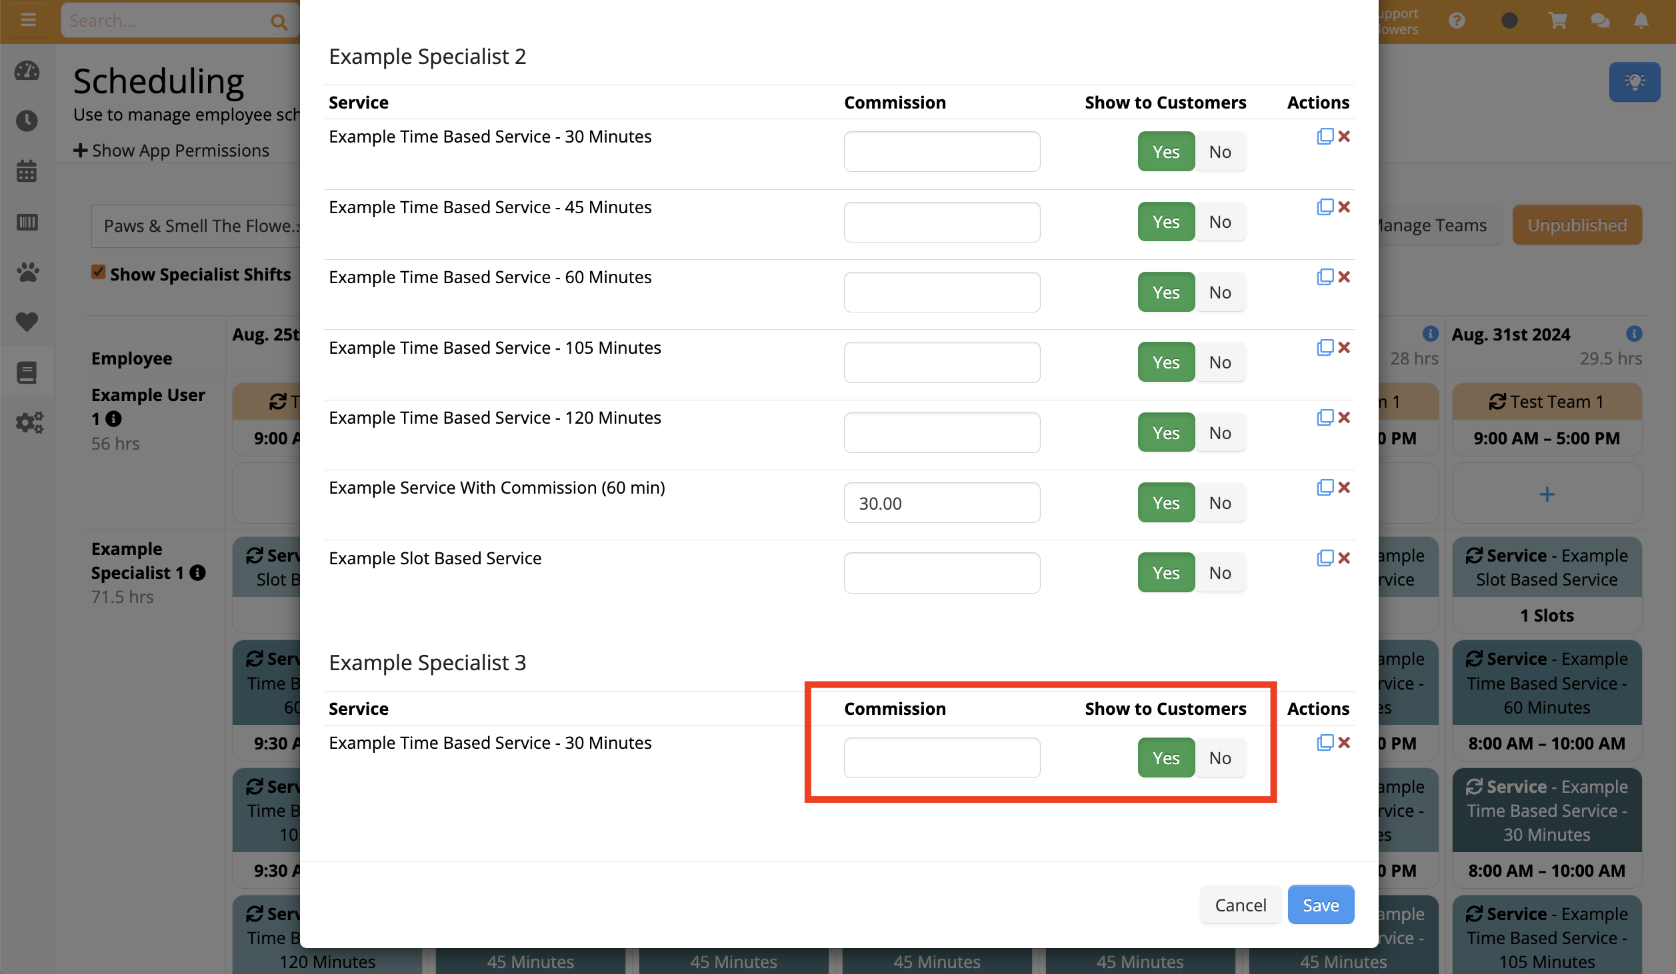Open the Paws & Smell The Flowers location dropdown
This screenshot has width=1676, height=974.
(197, 226)
